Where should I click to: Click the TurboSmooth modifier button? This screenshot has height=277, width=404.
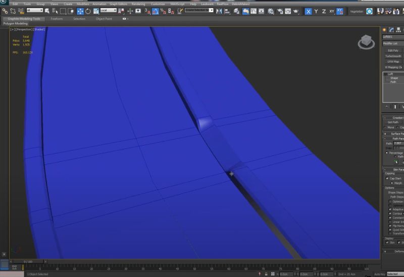pos(393,56)
